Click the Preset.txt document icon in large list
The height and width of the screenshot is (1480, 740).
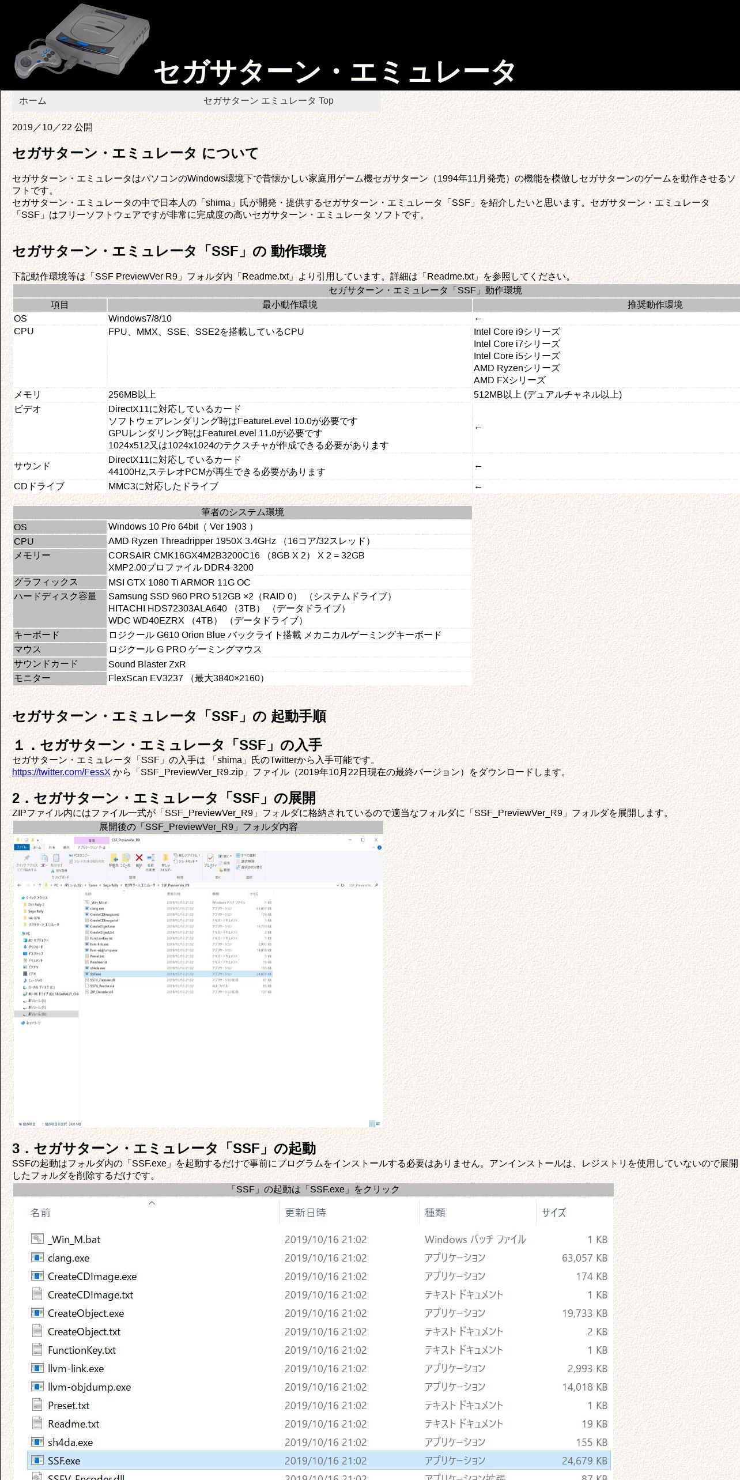(37, 1405)
